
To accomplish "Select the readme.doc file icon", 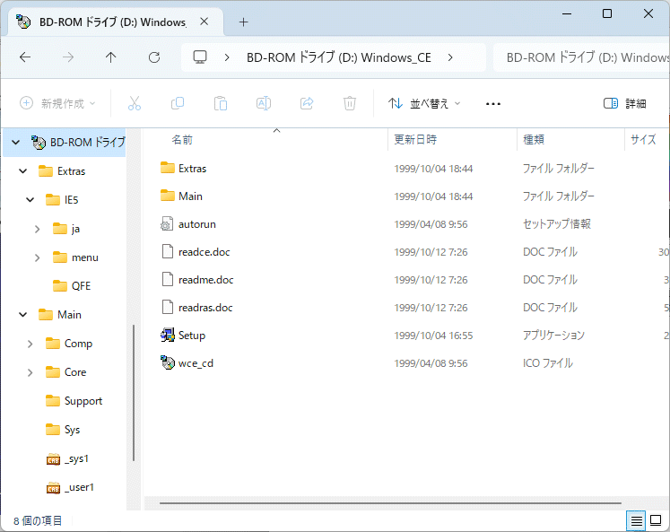I will (x=168, y=280).
